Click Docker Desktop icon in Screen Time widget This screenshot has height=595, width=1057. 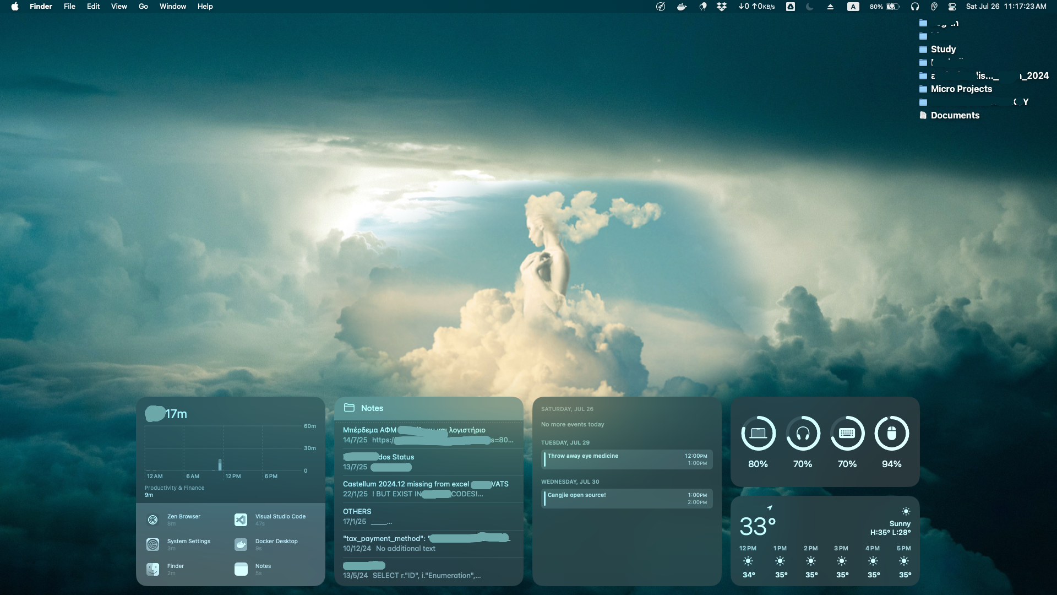241,544
